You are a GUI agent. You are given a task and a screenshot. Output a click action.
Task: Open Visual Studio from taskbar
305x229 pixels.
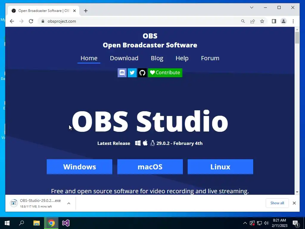pyautogui.click(x=66, y=223)
